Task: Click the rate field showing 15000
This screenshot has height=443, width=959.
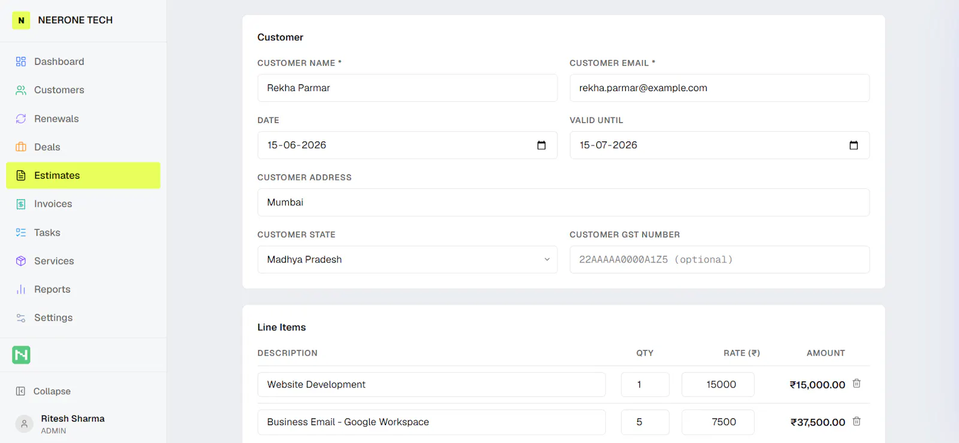Action: (717, 385)
